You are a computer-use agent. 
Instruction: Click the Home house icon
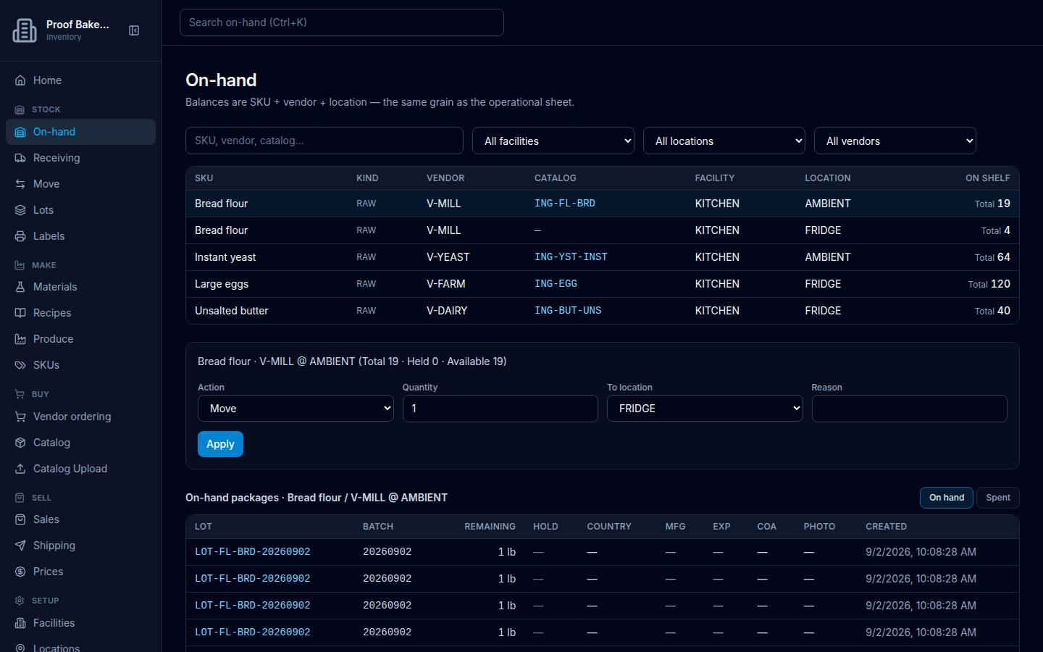point(20,80)
